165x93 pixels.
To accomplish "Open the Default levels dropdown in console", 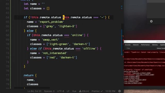I will (161, 48).
